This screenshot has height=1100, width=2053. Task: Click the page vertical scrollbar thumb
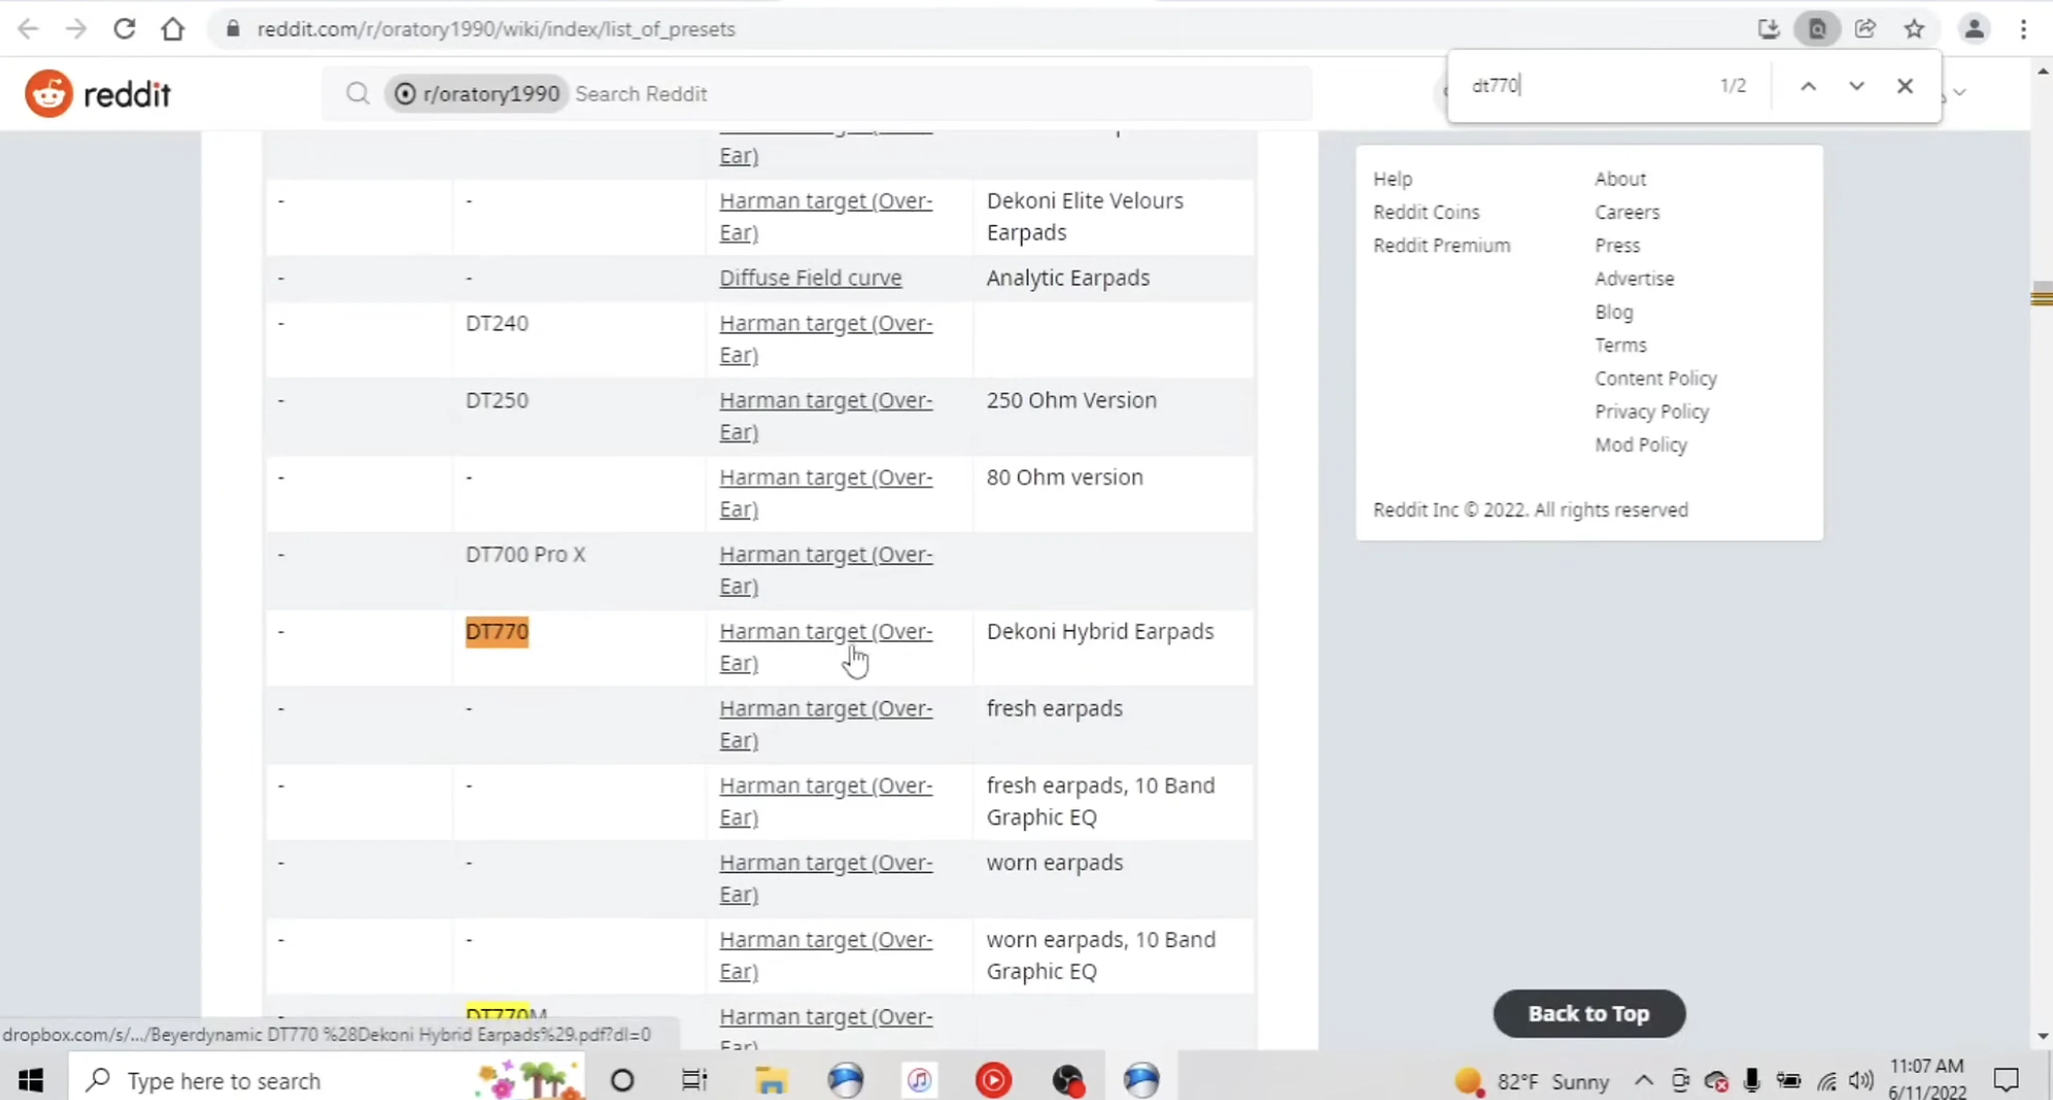click(2042, 293)
